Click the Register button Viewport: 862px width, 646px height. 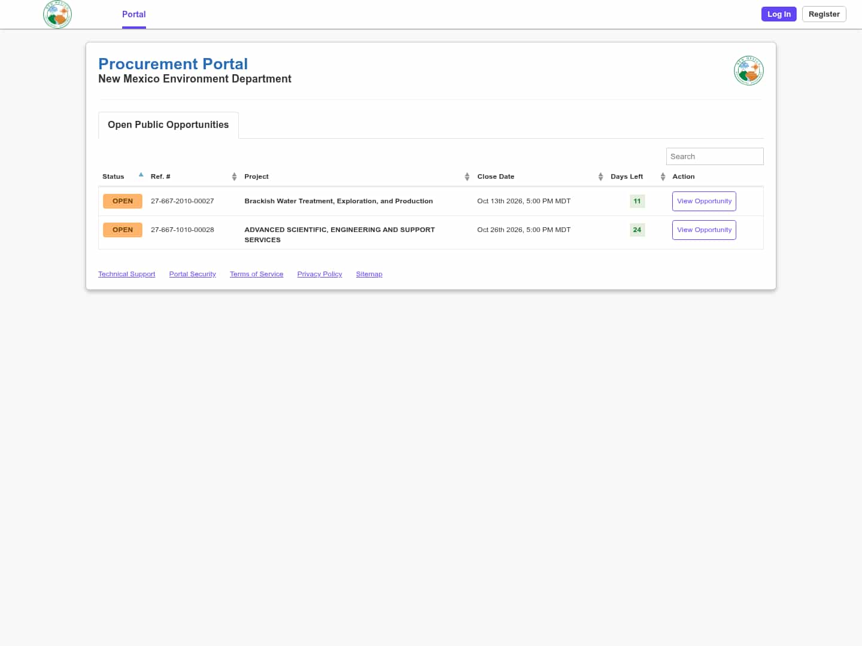tap(824, 14)
